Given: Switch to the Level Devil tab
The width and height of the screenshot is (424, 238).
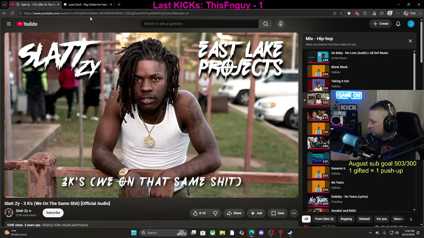Looking at the screenshot, I should click(x=87, y=5).
